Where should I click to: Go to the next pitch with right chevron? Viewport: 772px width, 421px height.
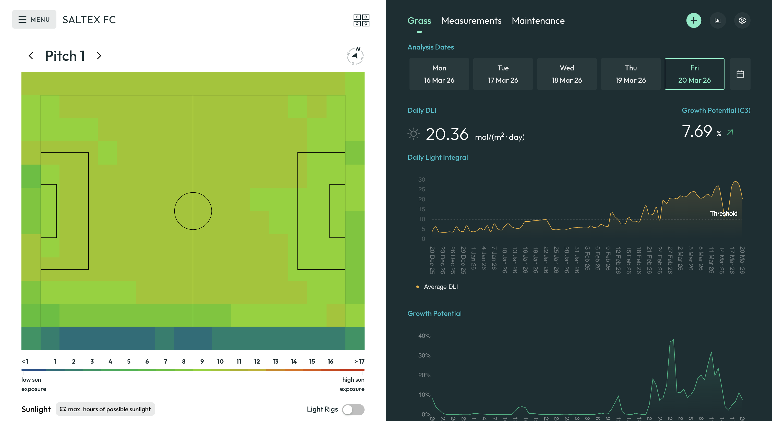(99, 56)
